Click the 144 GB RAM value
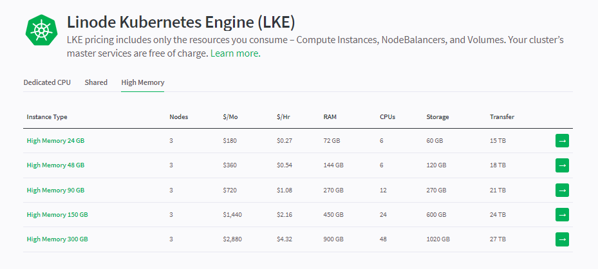Screen dimensions: 598x269 coord(333,165)
